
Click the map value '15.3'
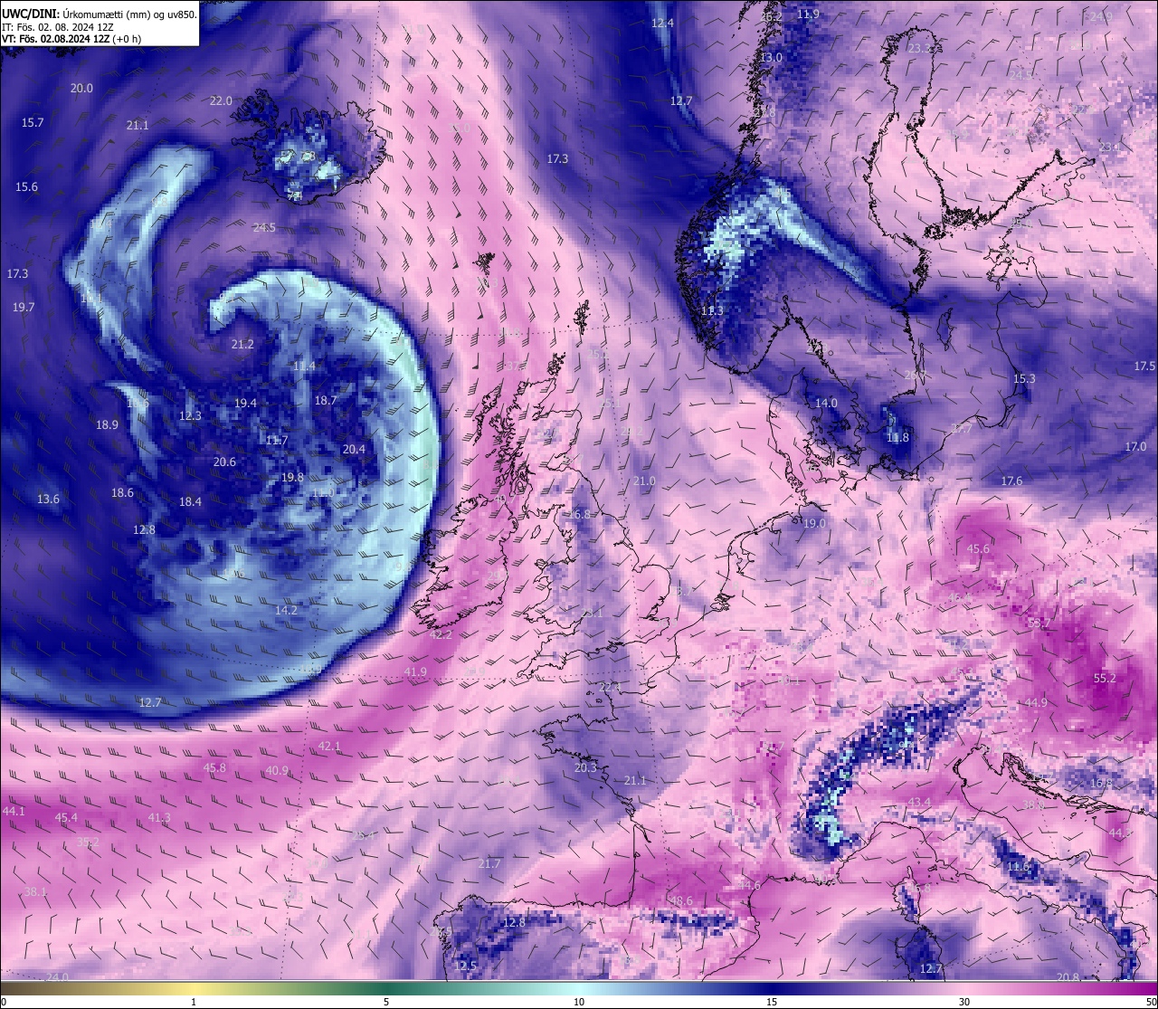tap(1023, 378)
